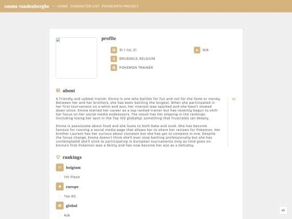Select the 31 / JUL 21 date text
This screenshot has width=292, height=219.
click(x=128, y=50)
